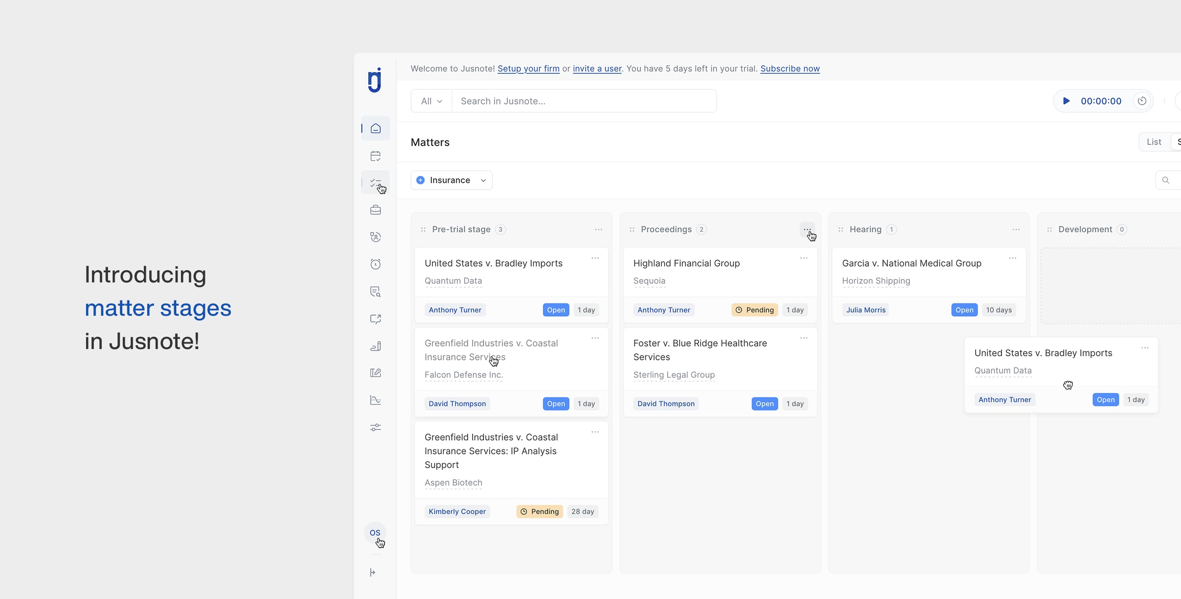Click Pending badge on Kimberly Cooper's card

539,511
